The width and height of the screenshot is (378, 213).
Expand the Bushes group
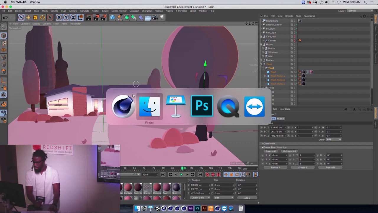pyautogui.click(x=261, y=60)
